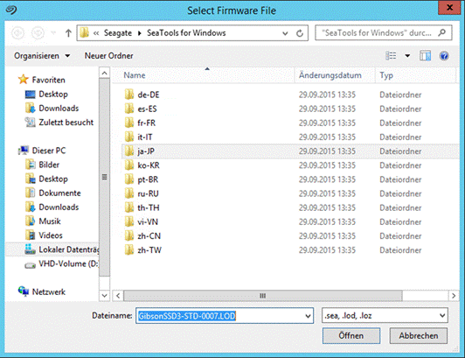Open the view options dropdown arrow
465x358 pixels.
pyautogui.click(x=407, y=55)
